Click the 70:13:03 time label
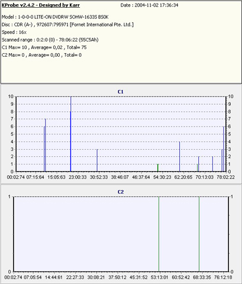 pos(204,177)
